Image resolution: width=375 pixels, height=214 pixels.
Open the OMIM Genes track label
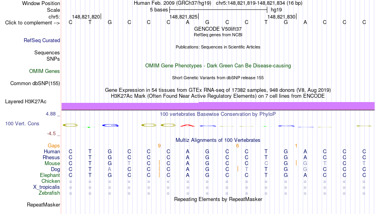click(x=44, y=71)
